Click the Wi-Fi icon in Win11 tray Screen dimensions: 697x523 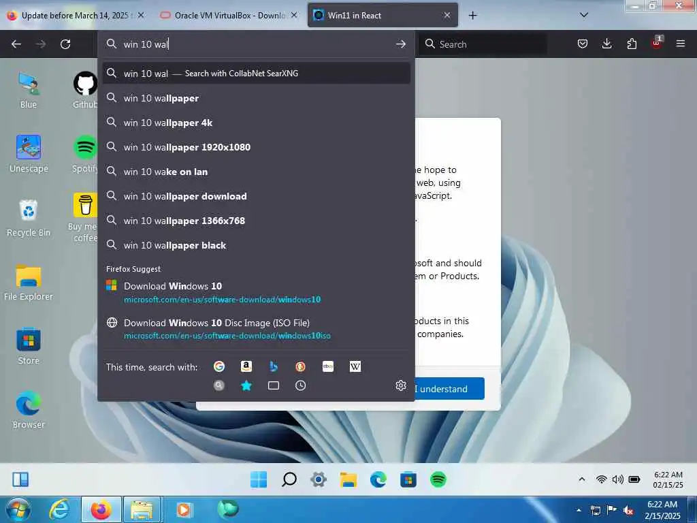click(x=602, y=479)
